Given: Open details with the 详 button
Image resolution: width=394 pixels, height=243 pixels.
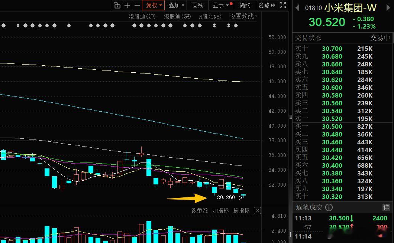Looking at the screenshot, I should [386, 207].
